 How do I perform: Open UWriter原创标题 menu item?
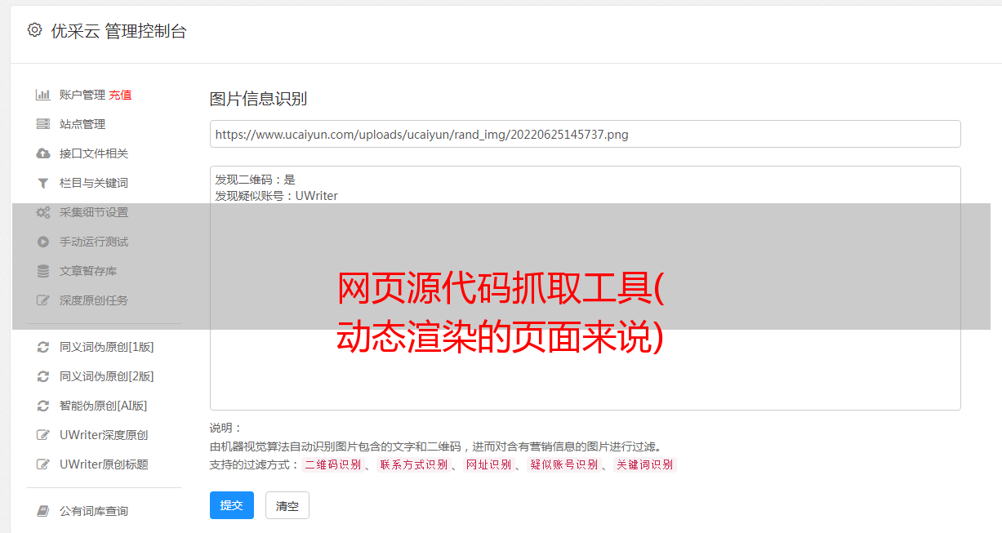coord(104,464)
